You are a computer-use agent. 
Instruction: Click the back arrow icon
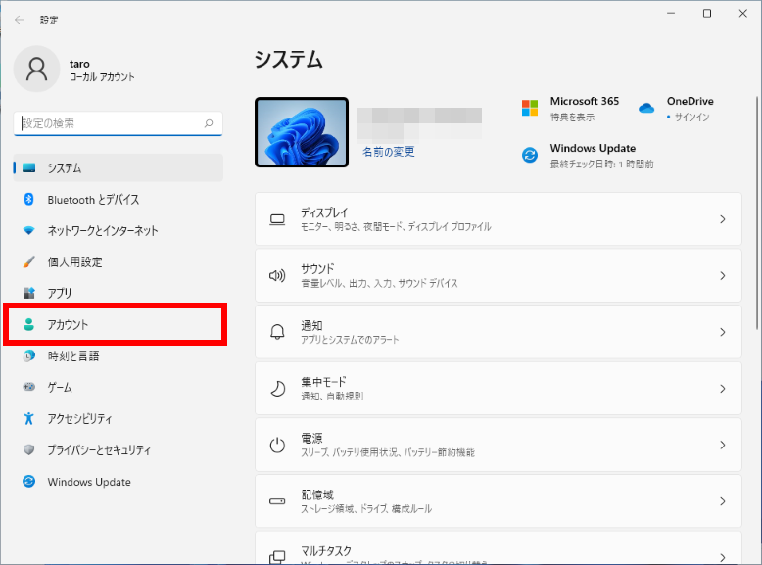click(x=20, y=20)
